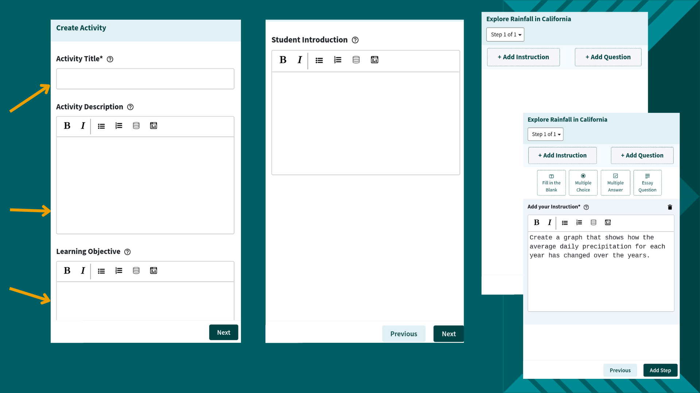This screenshot has width=700, height=393.
Task: Insert bulleted list in Student Introduction editor
Action: point(319,60)
